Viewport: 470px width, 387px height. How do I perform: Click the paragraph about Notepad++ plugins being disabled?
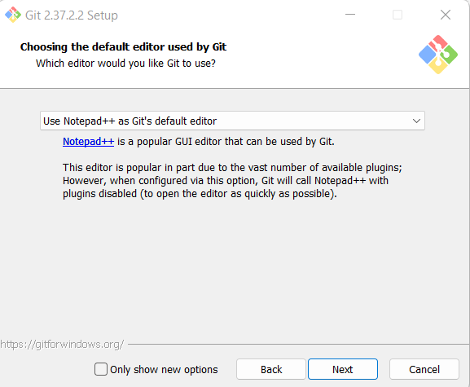pyautogui.click(x=232, y=180)
